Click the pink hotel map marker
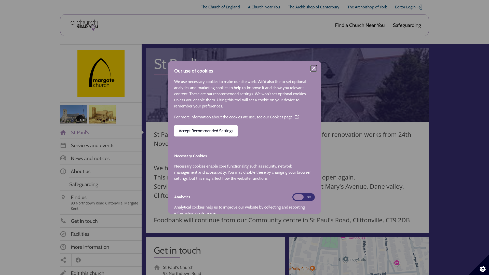The width and height of the screenshot is (489, 275). tap(397, 263)
